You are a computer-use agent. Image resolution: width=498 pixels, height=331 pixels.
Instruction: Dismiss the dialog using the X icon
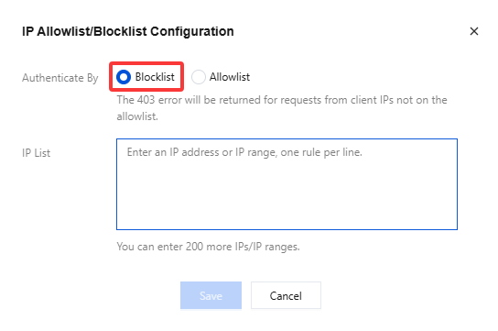[x=474, y=31]
